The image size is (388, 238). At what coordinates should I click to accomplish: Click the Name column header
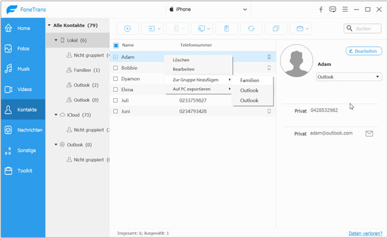tap(127, 45)
